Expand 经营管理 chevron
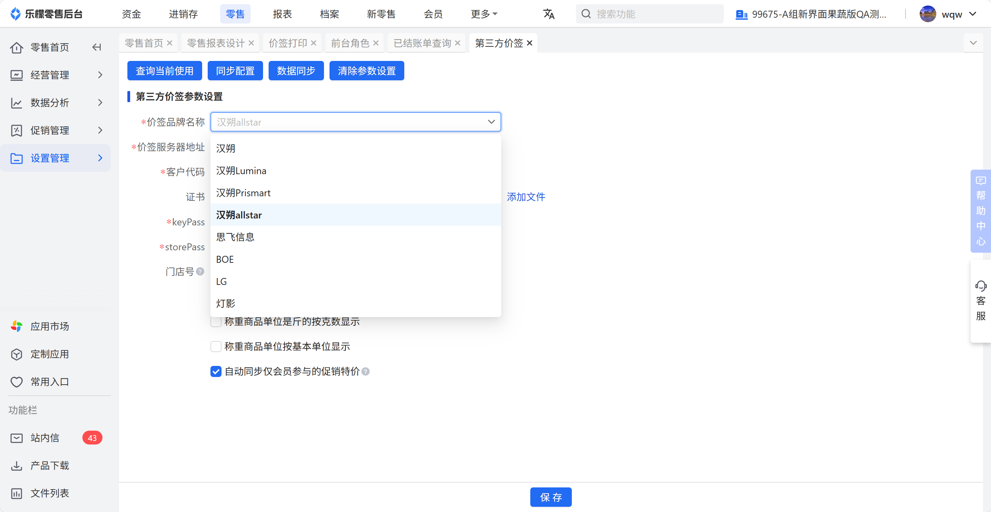Viewport: 991px width, 512px height. click(x=100, y=75)
